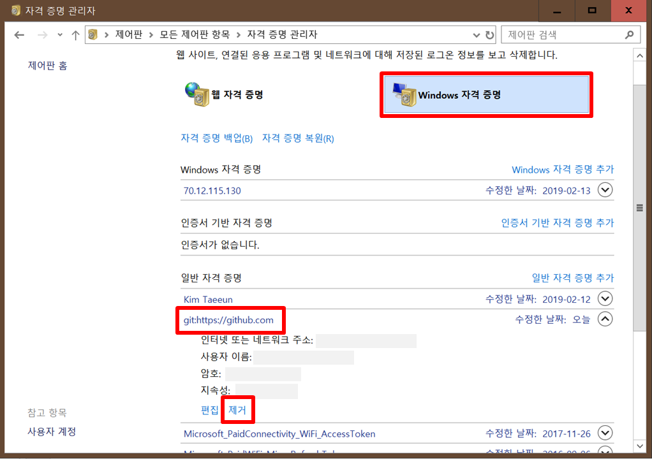This screenshot has width=652, height=459.
Task: Click 인증서 기반 자격 증명 추가 link
Action: [557, 222]
